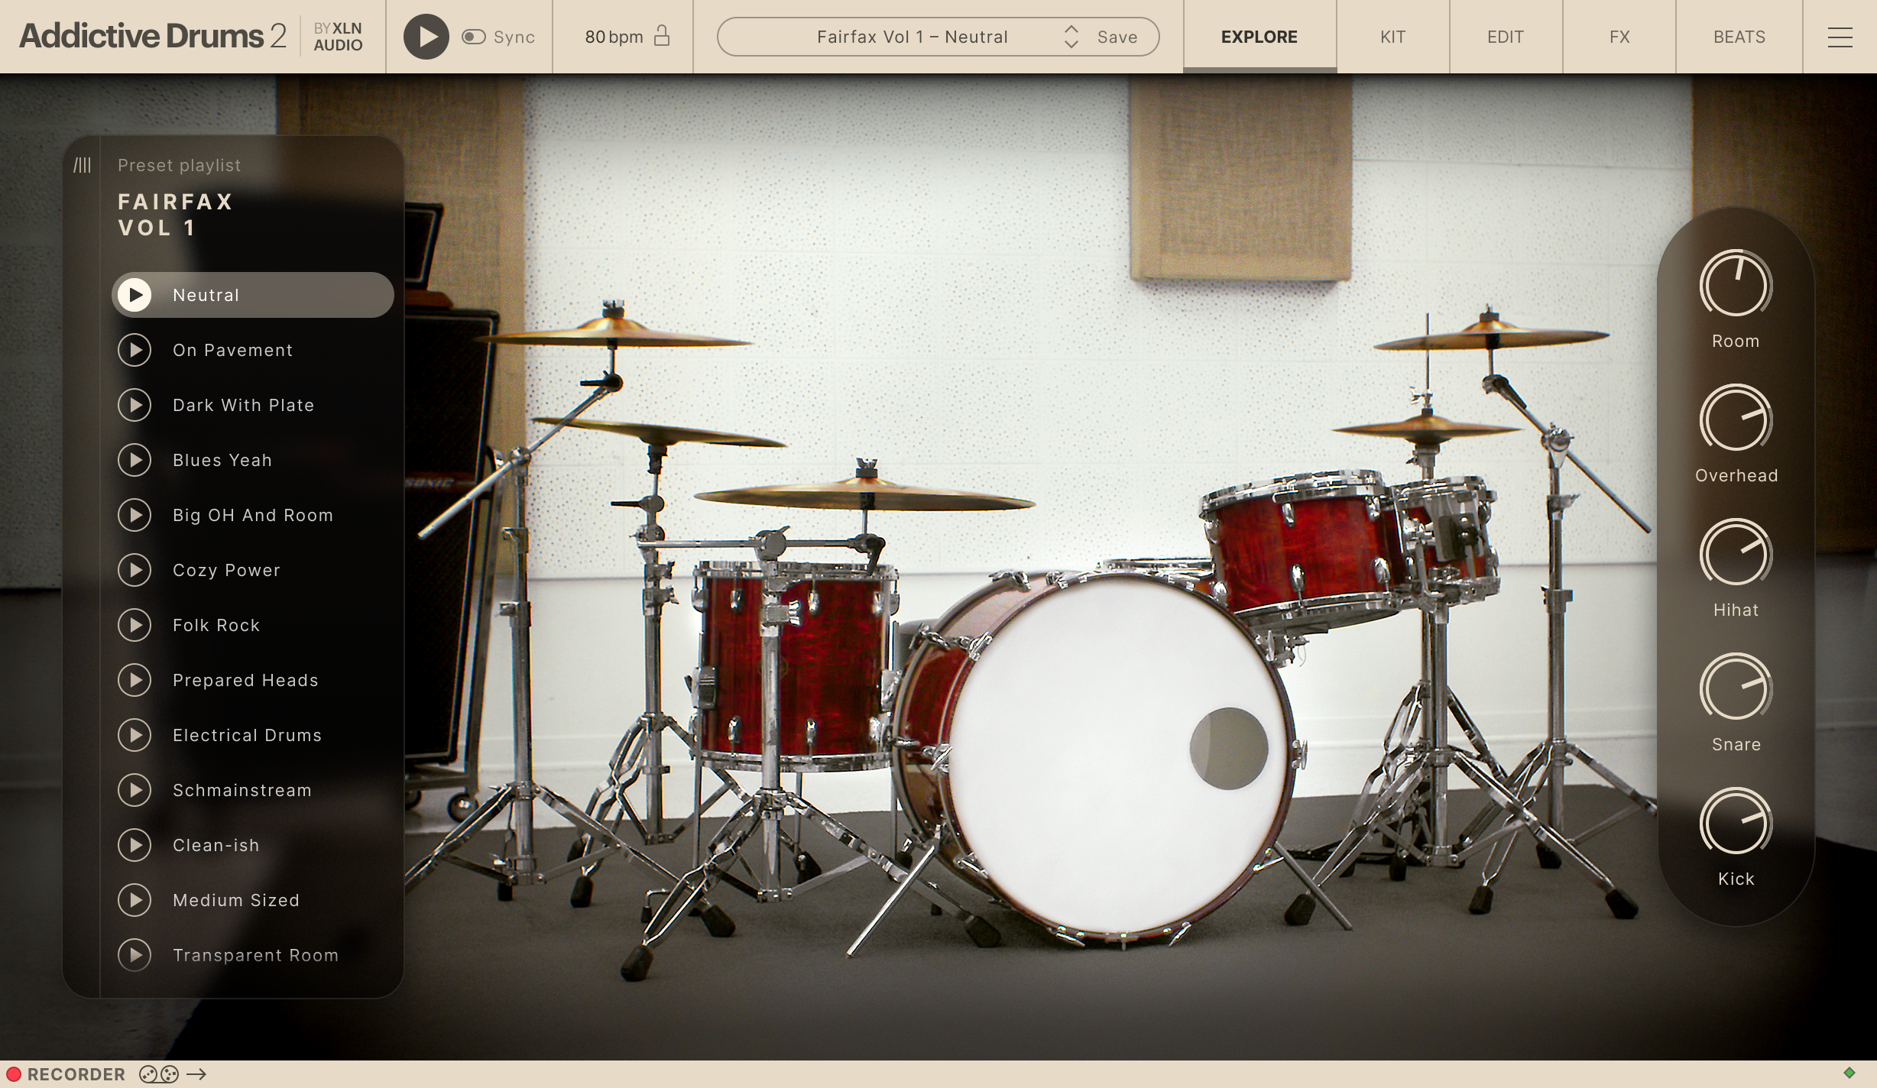The image size is (1877, 1088).
Task: Select the Folk Rock preset name
Action: click(x=216, y=625)
